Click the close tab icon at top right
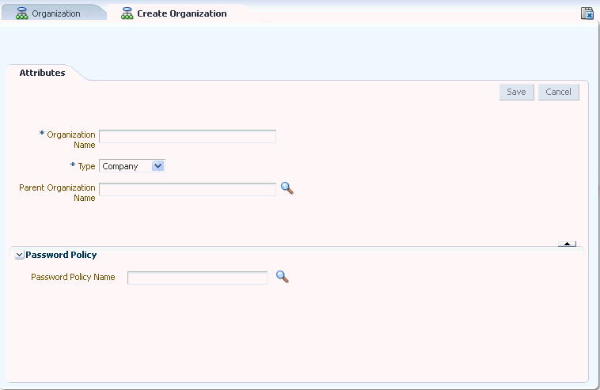This screenshot has width=600, height=390. [587, 13]
